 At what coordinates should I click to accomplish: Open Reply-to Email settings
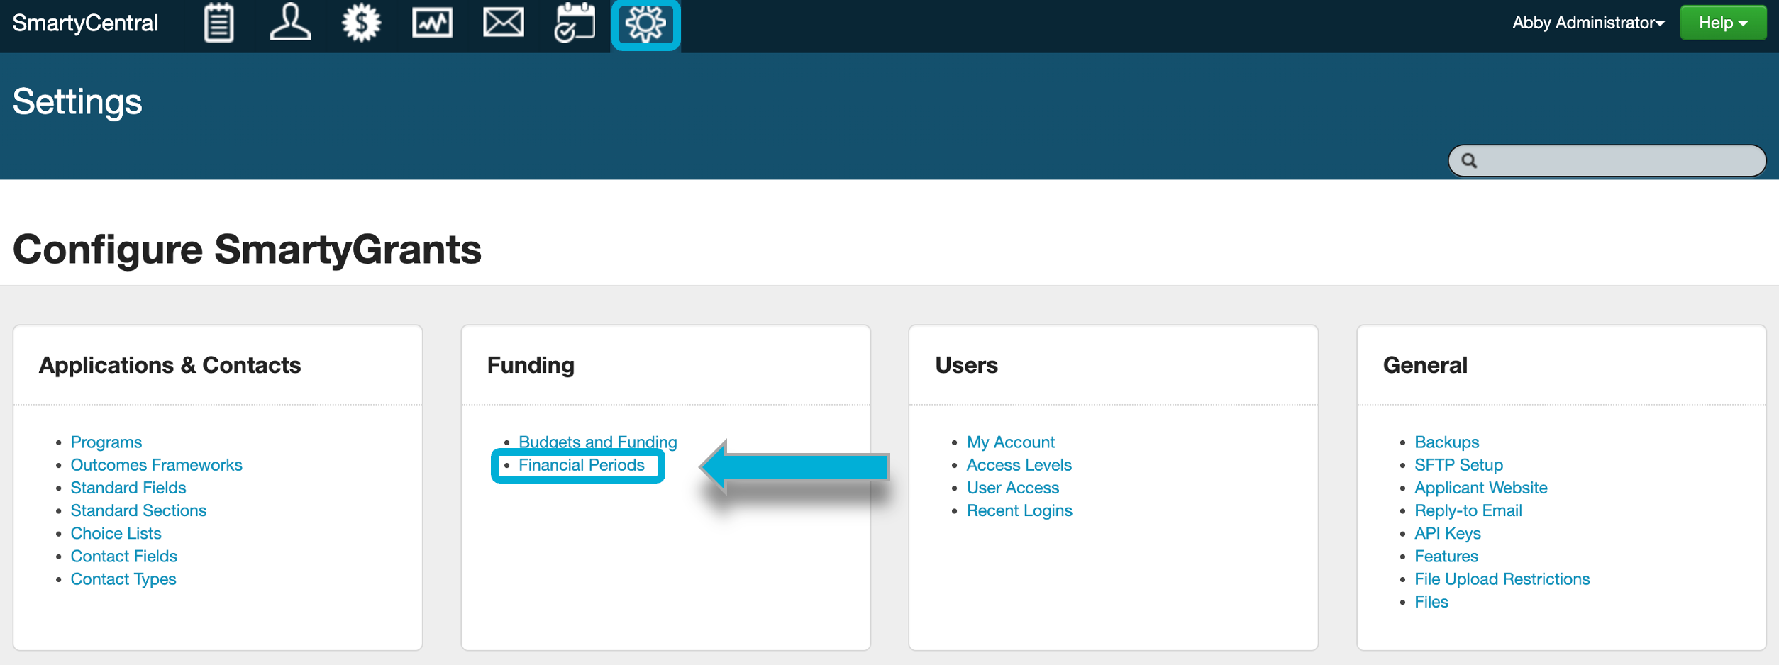pyautogui.click(x=1468, y=510)
